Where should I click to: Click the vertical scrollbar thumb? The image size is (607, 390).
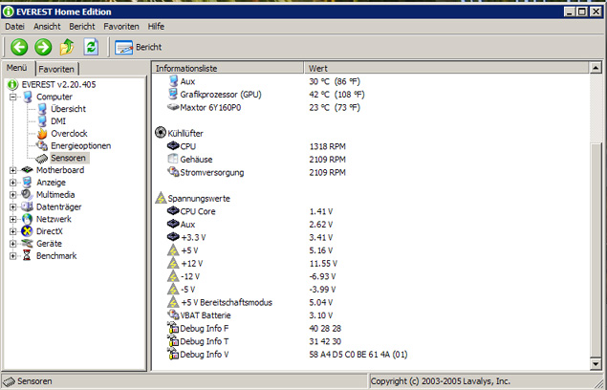[596, 249]
